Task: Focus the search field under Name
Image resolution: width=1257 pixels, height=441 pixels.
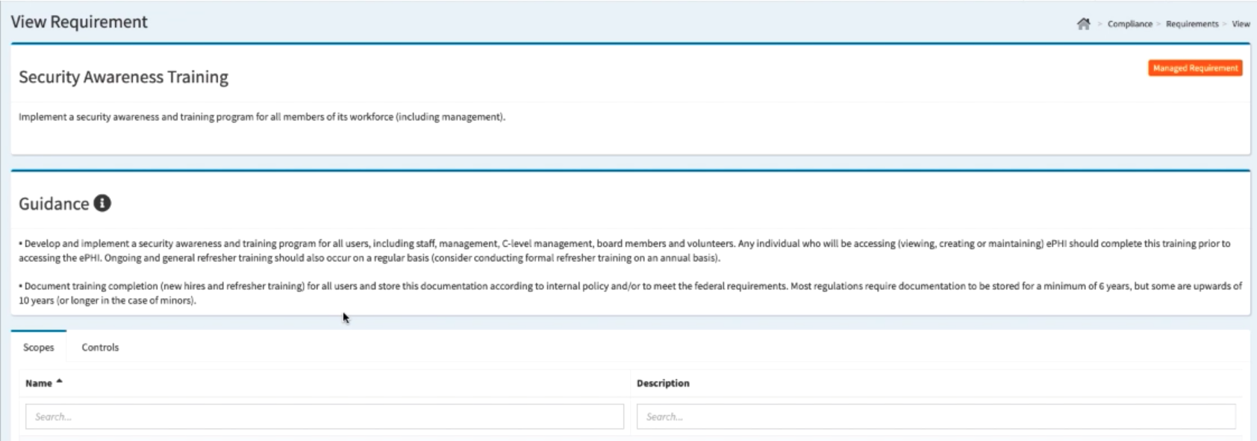Action: [x=325, y=416]
